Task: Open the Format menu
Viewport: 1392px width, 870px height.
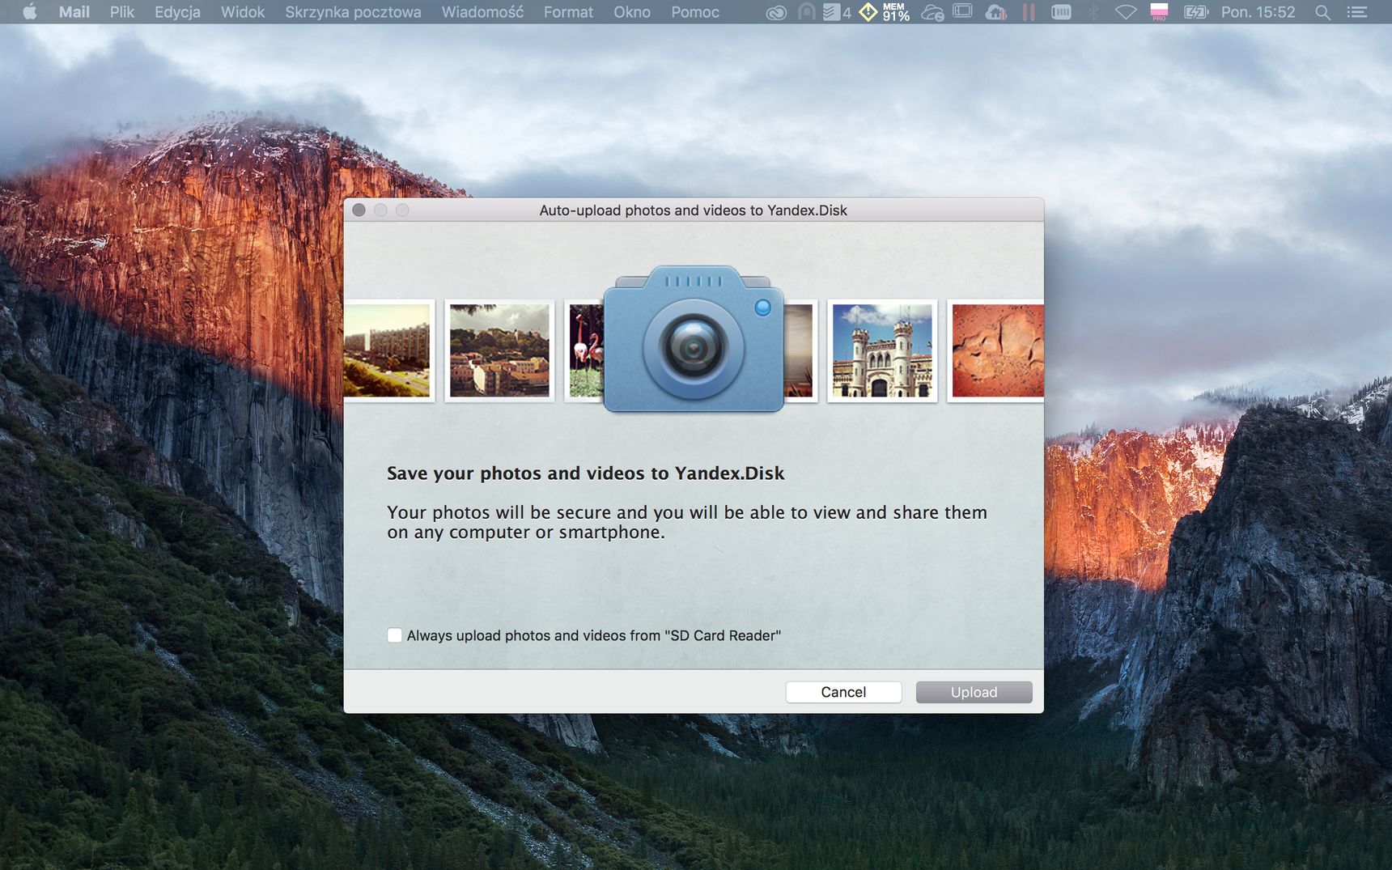Action: [568, 12]
